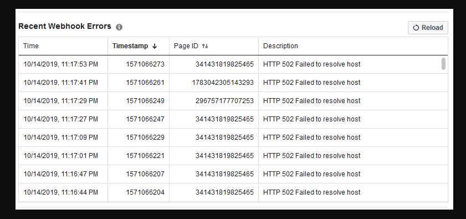Click the Page ID sort arrows icon
Viewport: 466px width, 219px height.
point(205,46)
